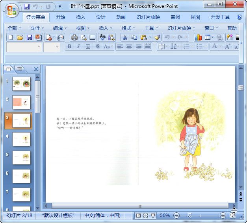The height and width of the screenshot is (223, 247).
Task: Toggle underline formatting
Action: point(88,46)
